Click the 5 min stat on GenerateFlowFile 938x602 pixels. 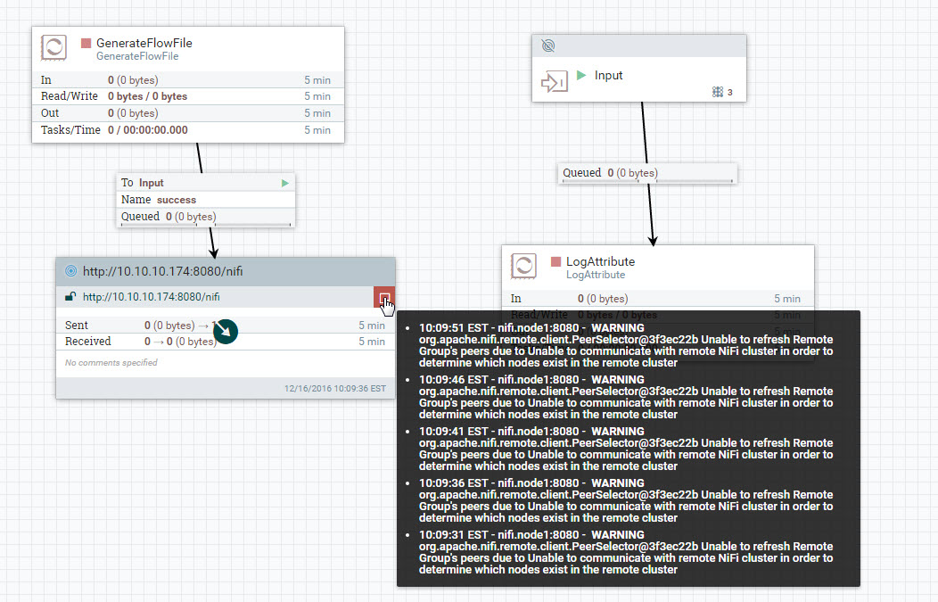317,79
